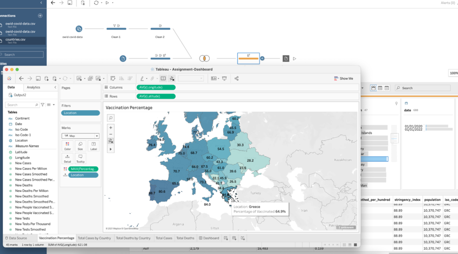Click the Share workbook icon

(x=236, y=79)
